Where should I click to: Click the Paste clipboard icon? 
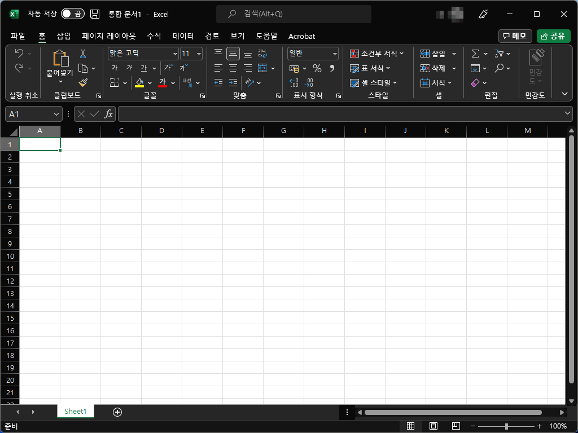tap(60, 58)
